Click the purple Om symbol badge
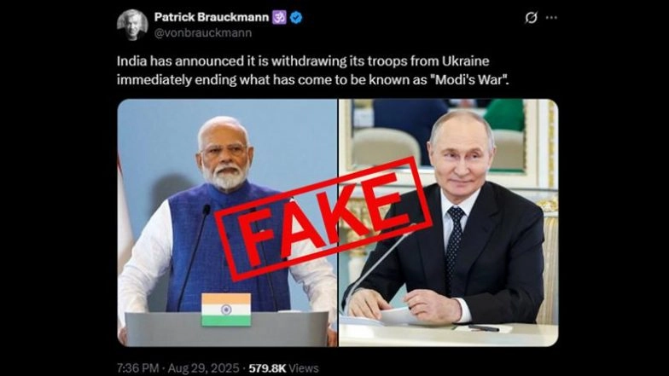 point(280,17)
